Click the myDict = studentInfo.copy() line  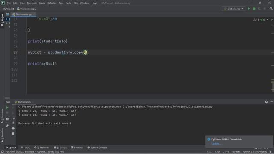[x=58, y=53]
